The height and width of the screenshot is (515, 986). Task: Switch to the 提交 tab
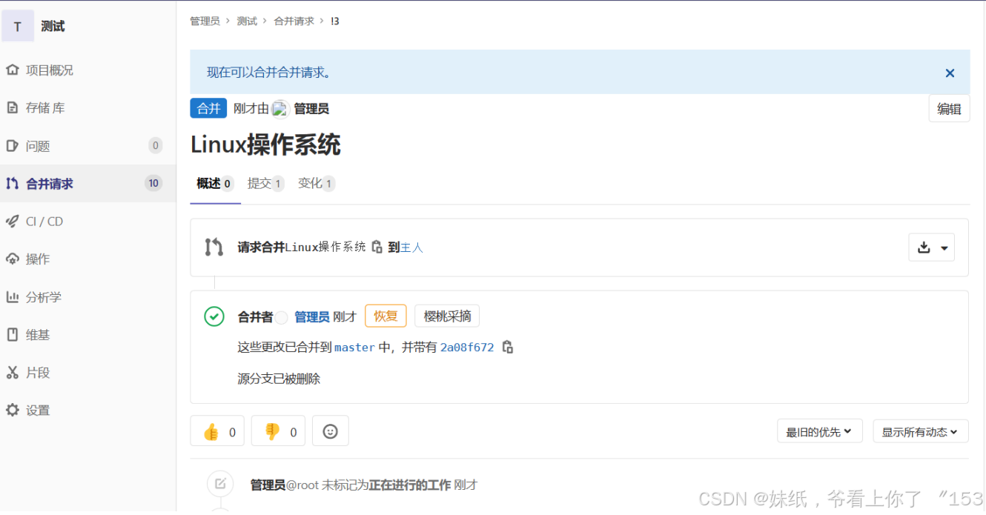click(265, 183)
